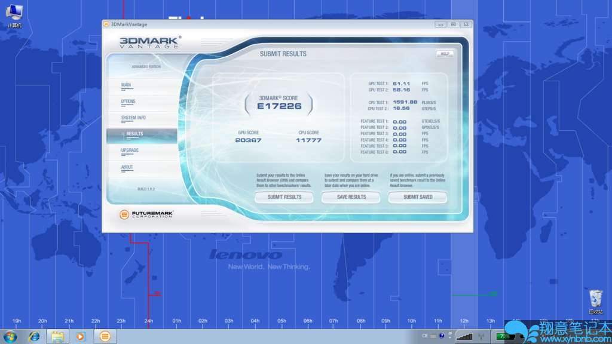Click the ADVANCED EDITION label
This screenshot has width=612, height=344.
pyautogui.click(x=146, y=67)
